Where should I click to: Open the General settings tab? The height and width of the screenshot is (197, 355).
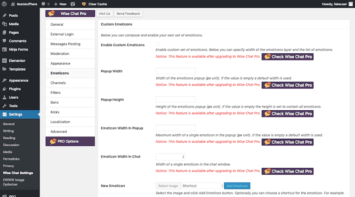[x=70, y=24]
